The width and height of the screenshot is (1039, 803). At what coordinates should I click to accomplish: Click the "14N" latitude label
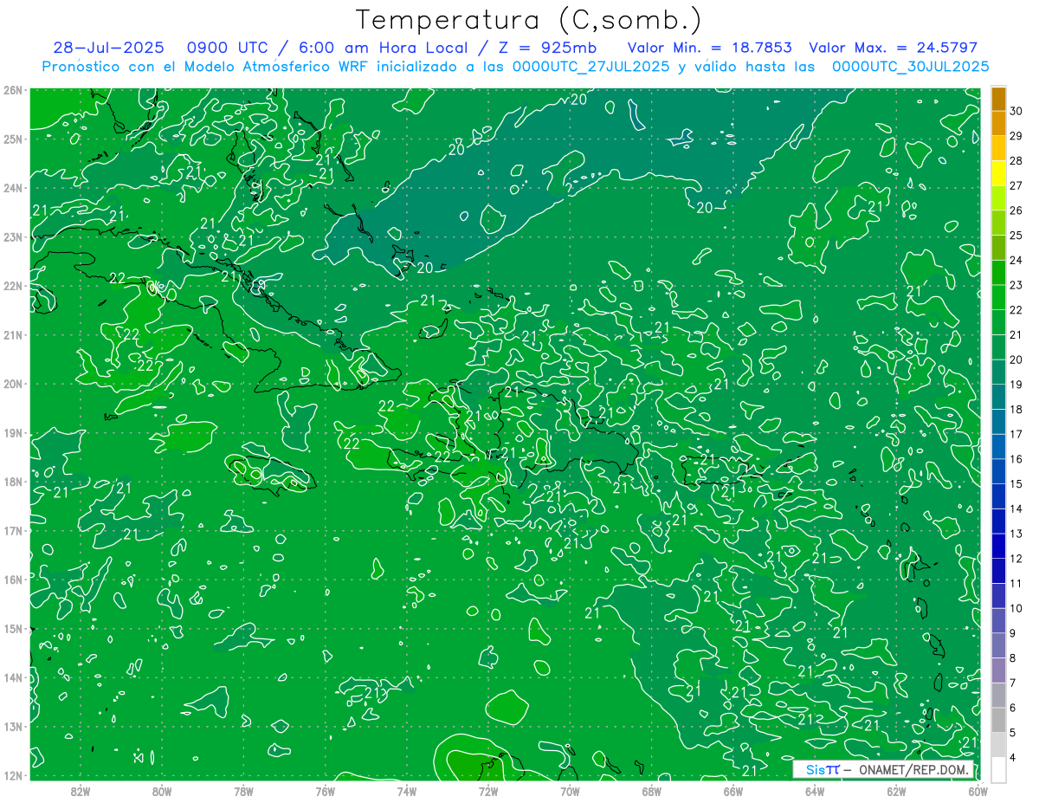coord(13,677)
